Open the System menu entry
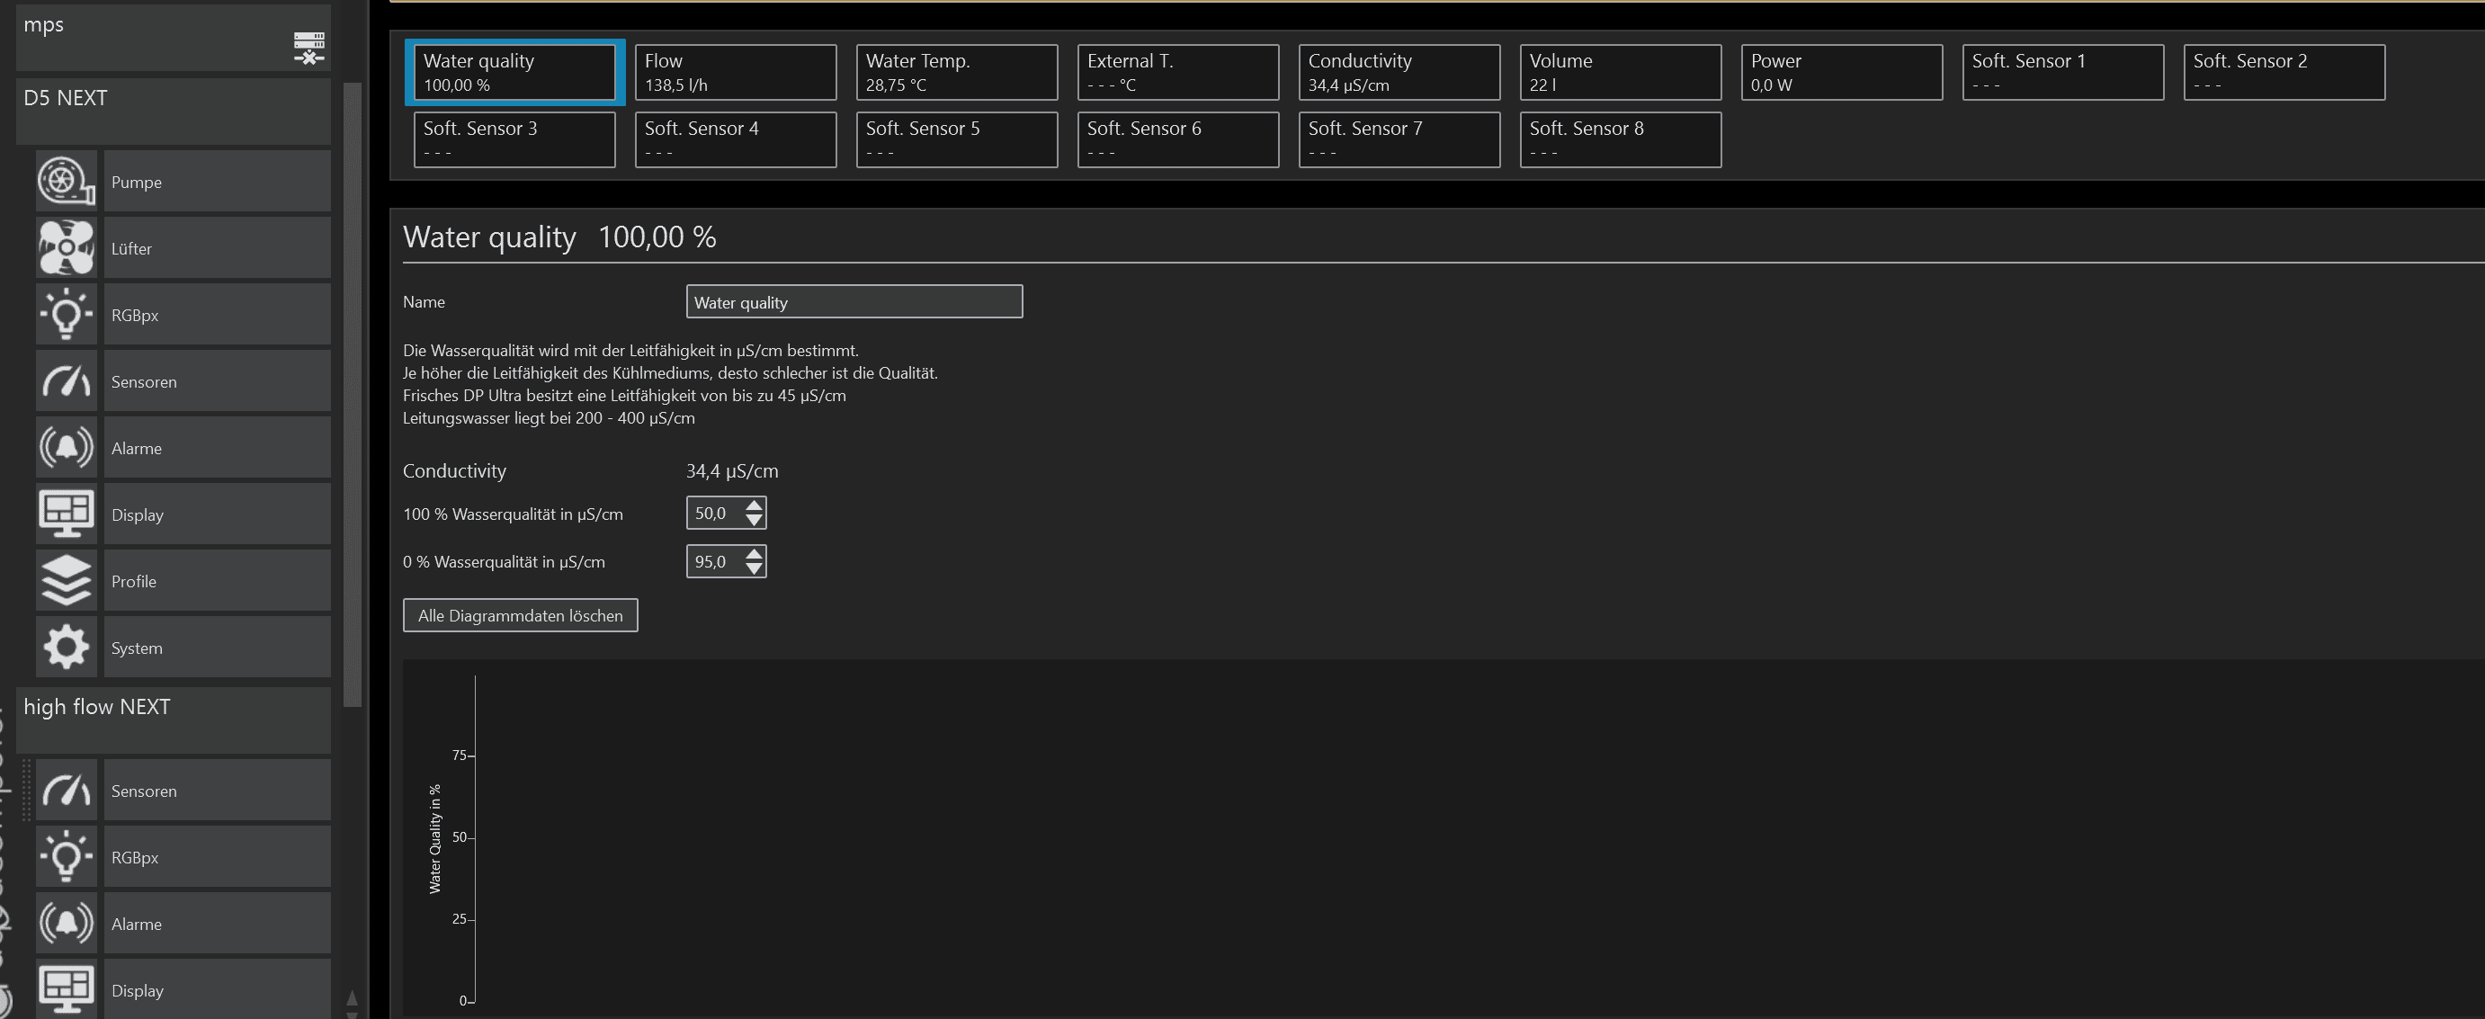2485x1019 pixels. click(x=217, y=648)
